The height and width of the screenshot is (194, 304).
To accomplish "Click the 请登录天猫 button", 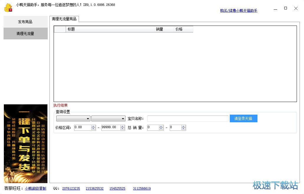I will pos(243,118).
